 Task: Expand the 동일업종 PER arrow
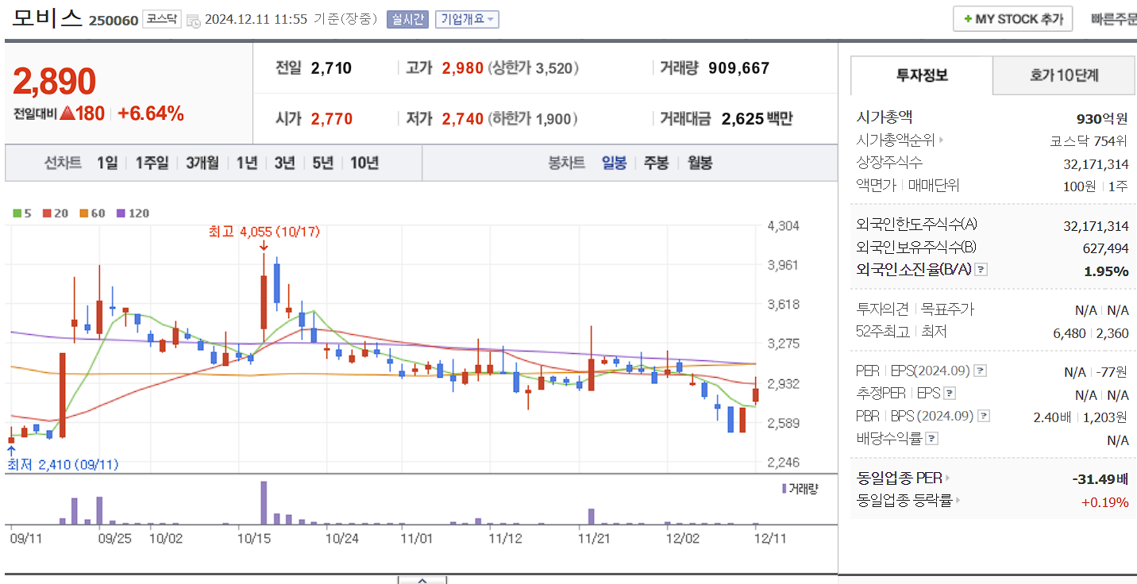pos(947,478)
